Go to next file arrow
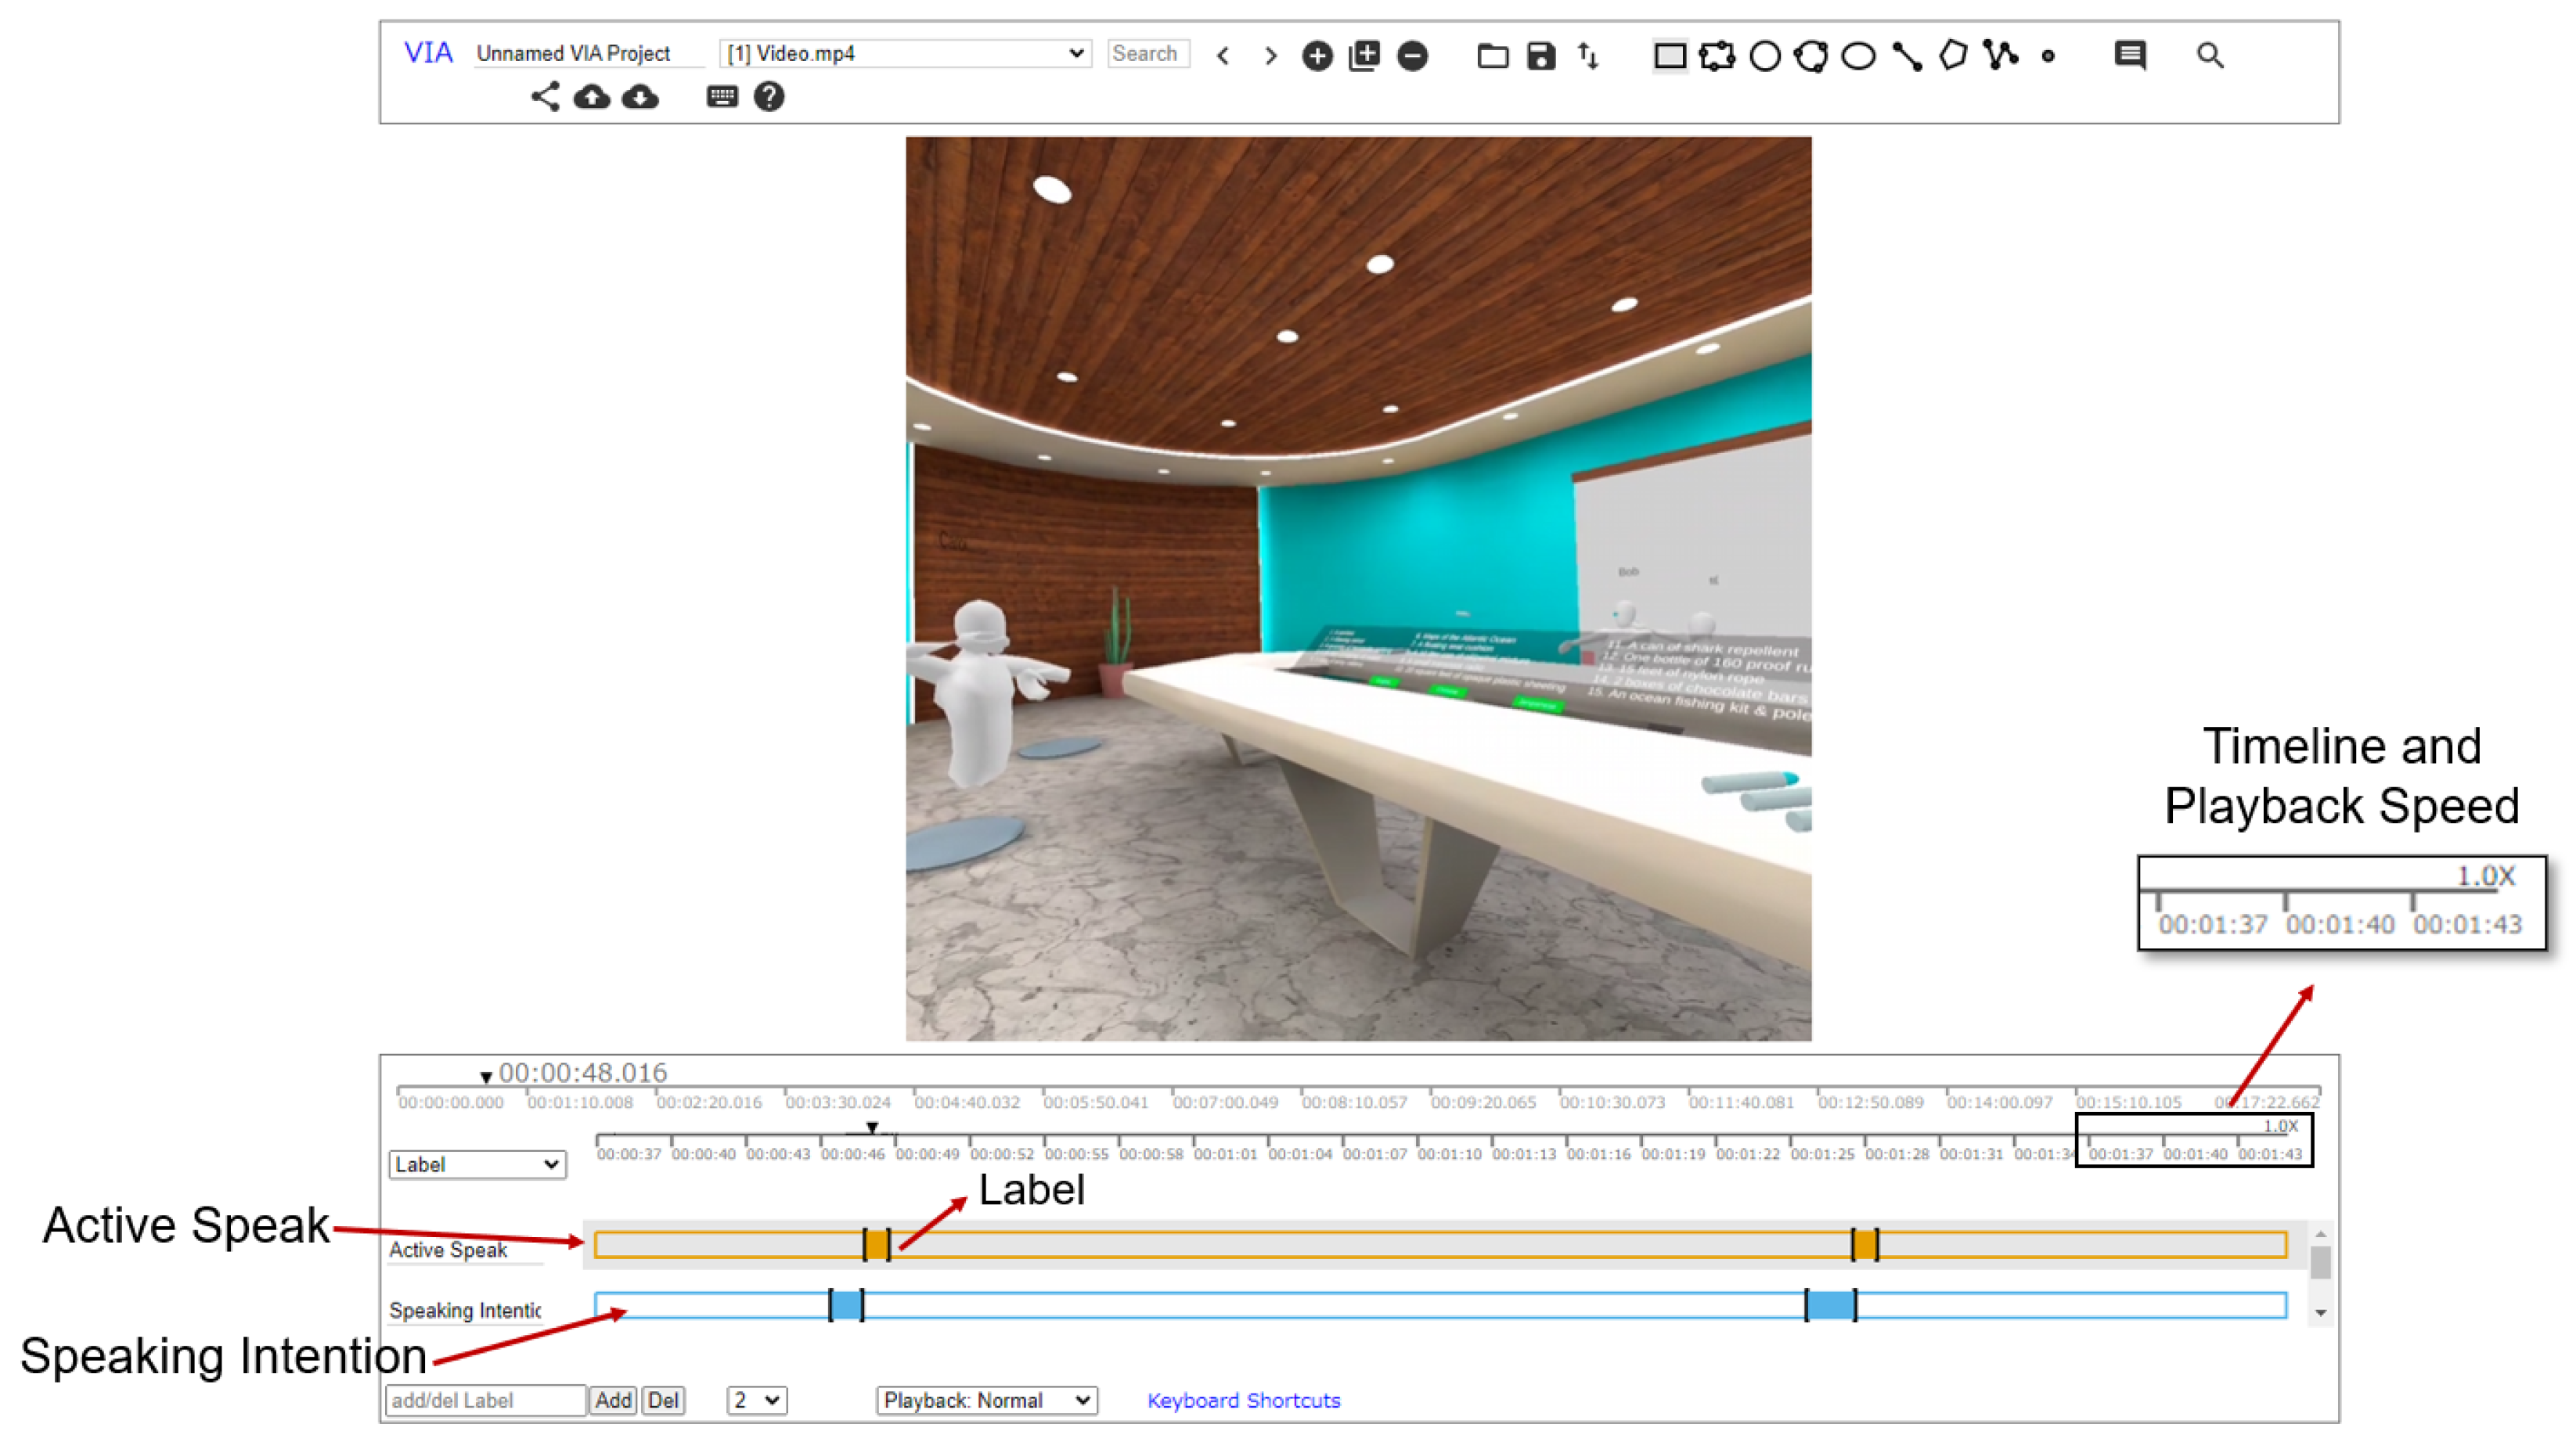Screen dimensions: 2576x1446 [1270, 56]
